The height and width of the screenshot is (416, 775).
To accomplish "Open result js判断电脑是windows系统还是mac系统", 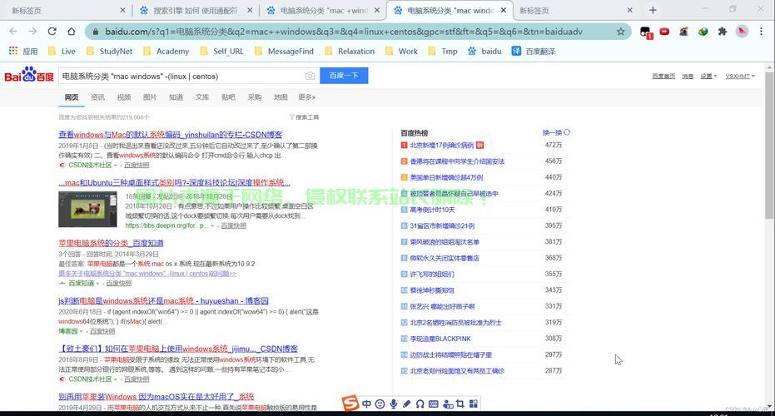I will coord(164,300).
